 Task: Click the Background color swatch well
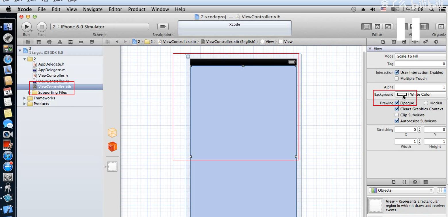[401, 94]
